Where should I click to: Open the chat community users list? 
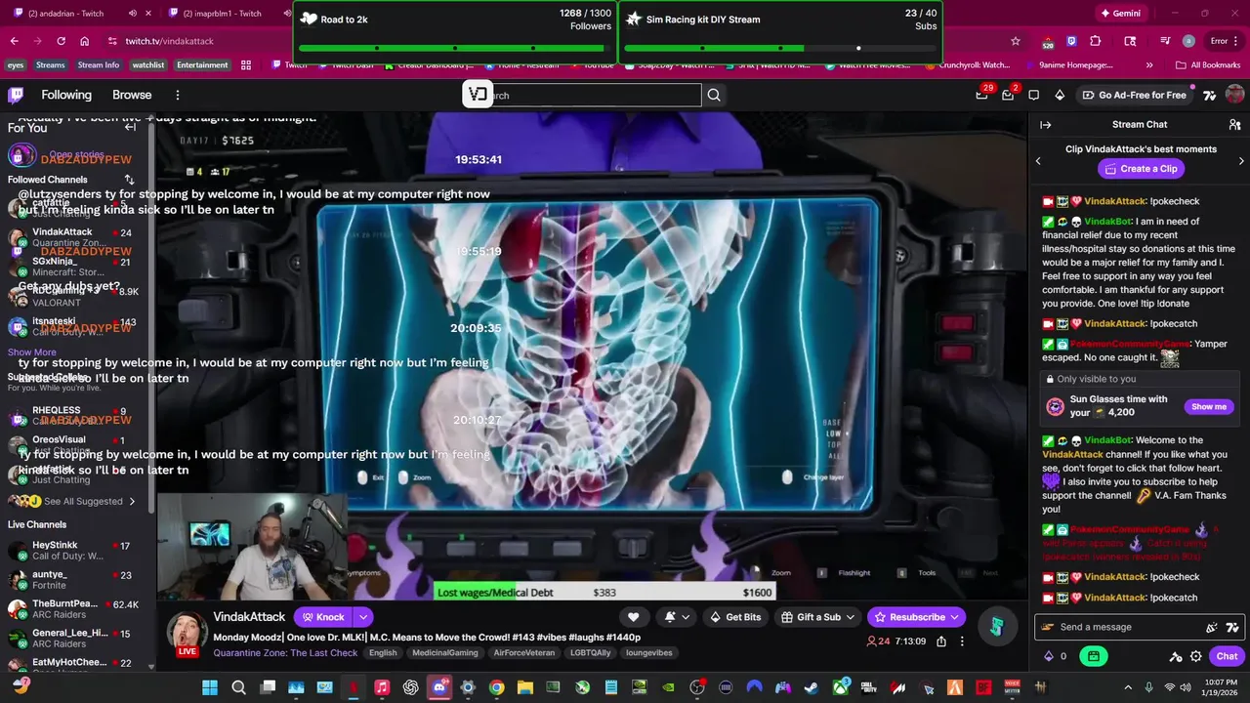pos(1234,125)
